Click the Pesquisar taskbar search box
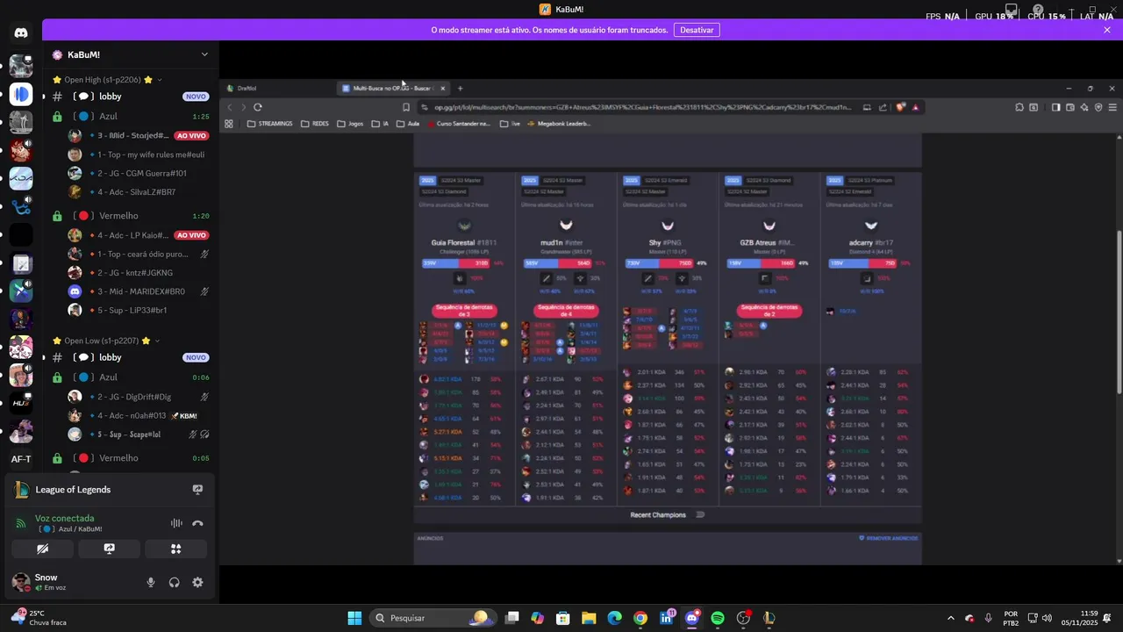The image size is (1123, 632). click(432, 618)
